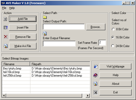Click the Add File button
136x100 pixels.
(x=23, y=19)
